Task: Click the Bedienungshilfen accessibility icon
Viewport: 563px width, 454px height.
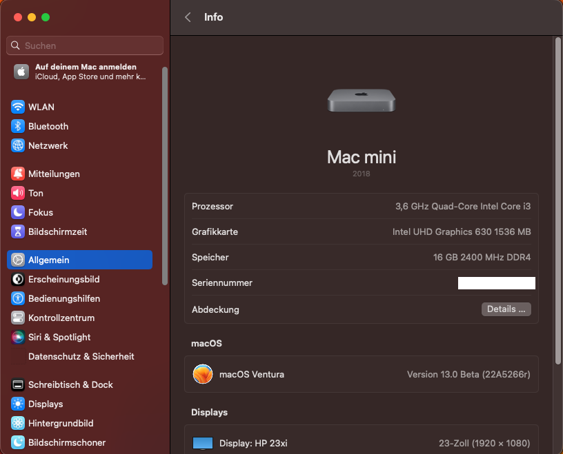Action: coord(18,299)
